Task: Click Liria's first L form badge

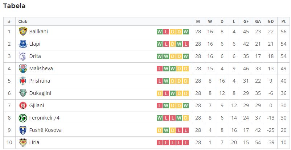Action: click(160, 143)
